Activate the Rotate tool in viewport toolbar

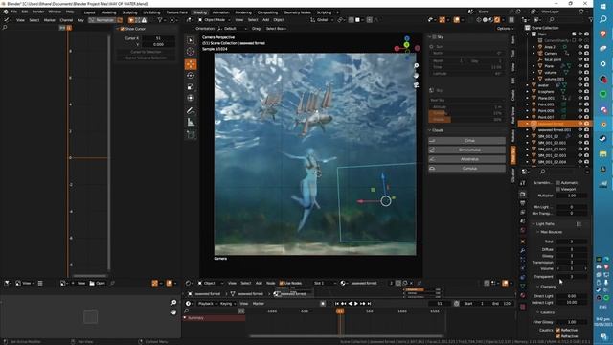191,76
